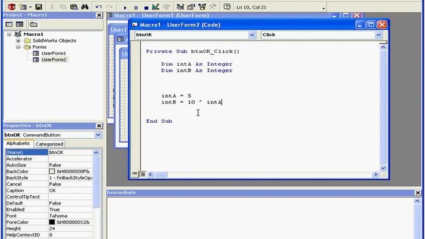425x239 pixels.
Task: Click Procedure View button in code window
Action: (x=134, y=174)
